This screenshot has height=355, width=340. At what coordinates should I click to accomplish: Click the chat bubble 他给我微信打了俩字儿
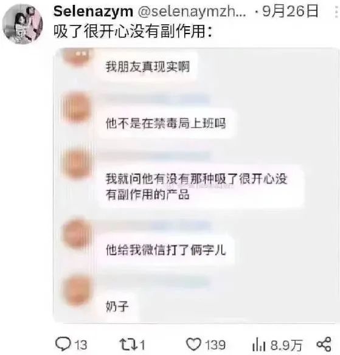(x=166, y=250)
